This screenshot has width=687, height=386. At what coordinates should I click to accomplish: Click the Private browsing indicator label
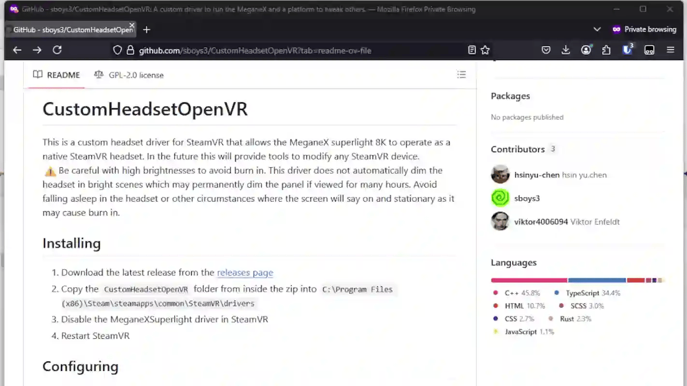click(650, 29)
